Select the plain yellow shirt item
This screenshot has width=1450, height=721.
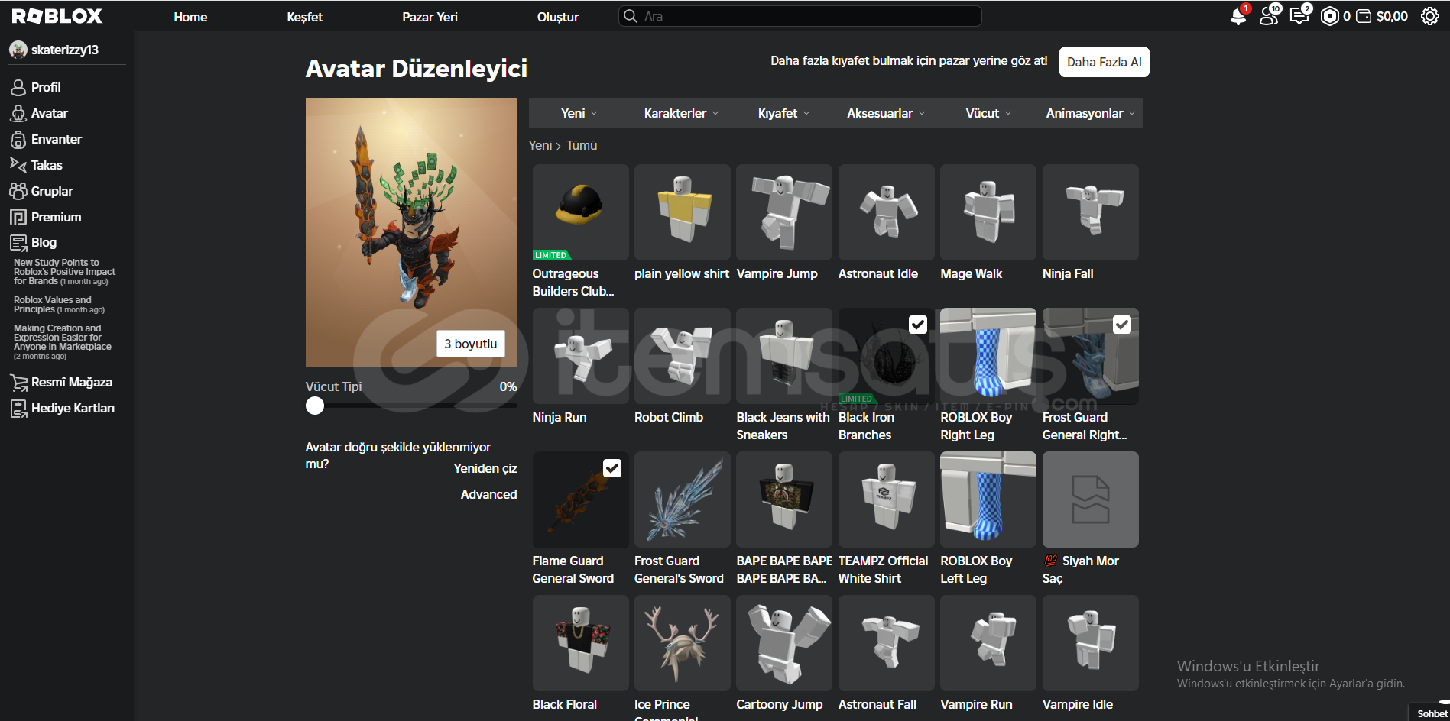coord(682,212)
